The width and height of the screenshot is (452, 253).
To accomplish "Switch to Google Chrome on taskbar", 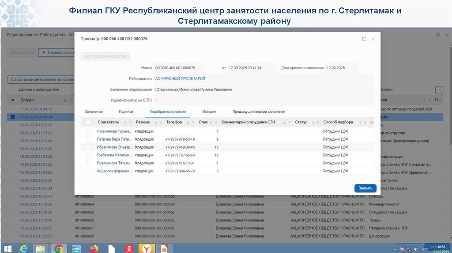I will pos(59,249).
